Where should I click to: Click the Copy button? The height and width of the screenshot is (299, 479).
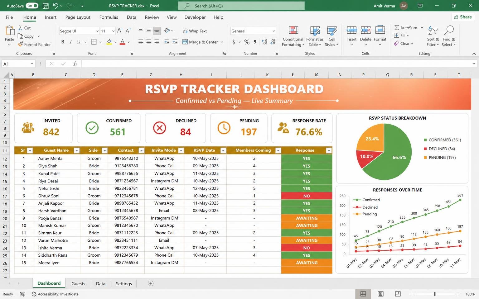tap(26, 36)
